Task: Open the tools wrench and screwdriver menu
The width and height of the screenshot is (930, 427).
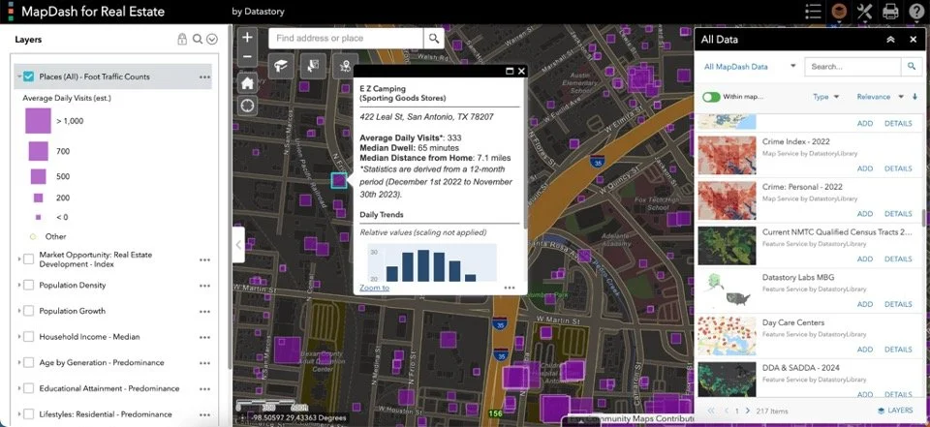Action: point(864,12)
